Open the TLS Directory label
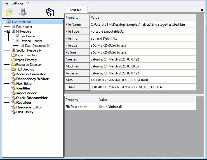207x160 pixels. point(25,69)
